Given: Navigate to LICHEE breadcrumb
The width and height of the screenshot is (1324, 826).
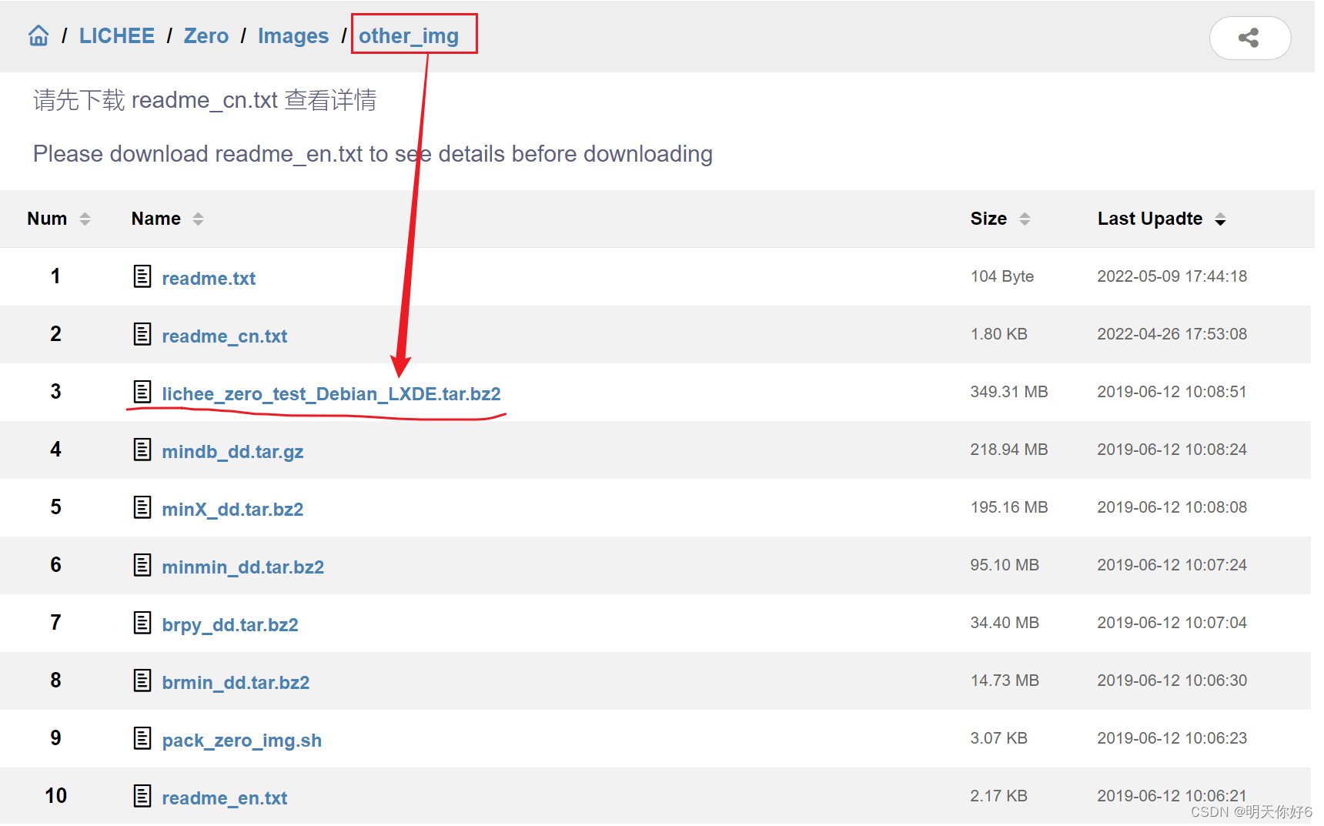Looking at the screenshot, I should click(116, 36).
